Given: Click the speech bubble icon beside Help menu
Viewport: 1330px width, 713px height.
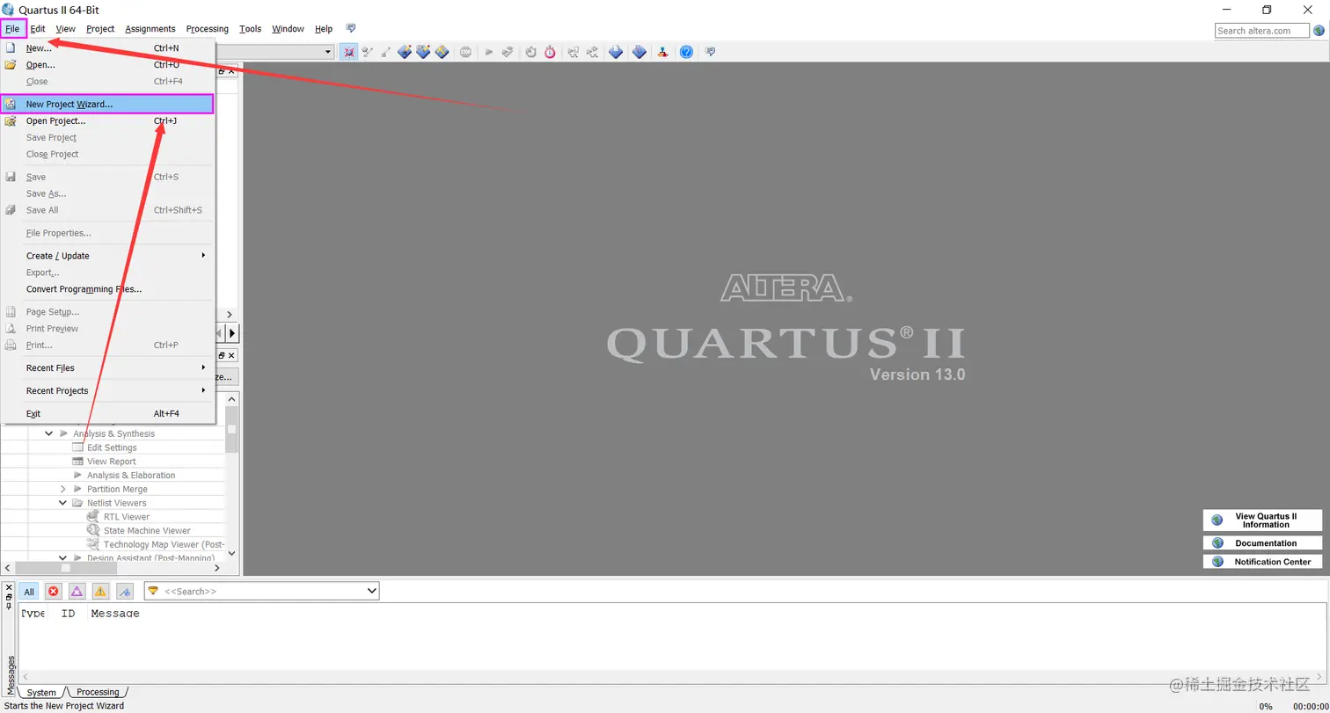Looking at the screenshot, I should pos(351,28).
